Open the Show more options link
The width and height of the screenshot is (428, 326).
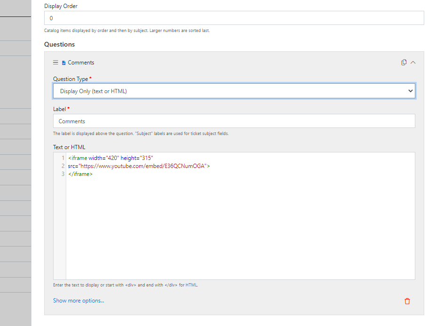tap(78, 301)
